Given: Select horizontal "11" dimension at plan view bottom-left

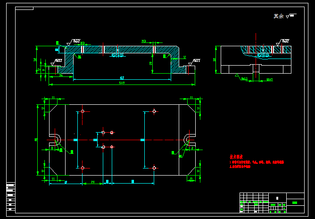Looking at the screenshot, I should [x=53, y=179].
